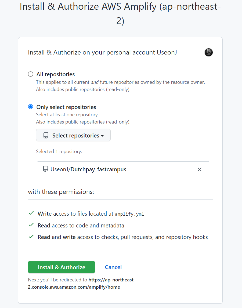Click the checkmark next to Write access permission
242x308 pixels.
31,213
